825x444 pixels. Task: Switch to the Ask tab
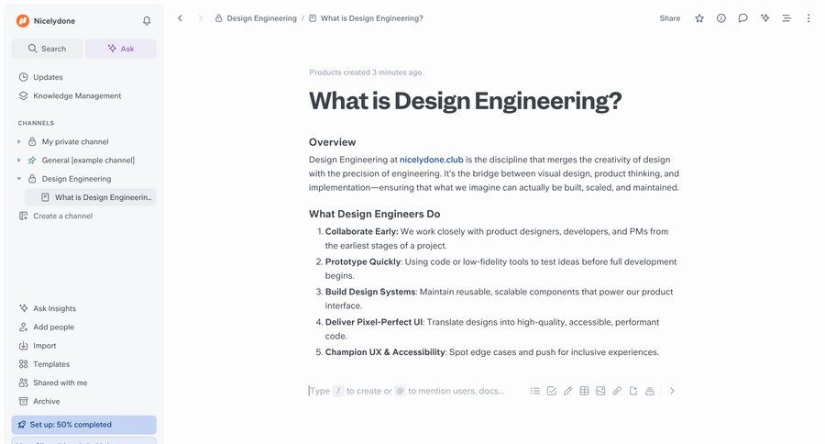click(x=121, y=49)
